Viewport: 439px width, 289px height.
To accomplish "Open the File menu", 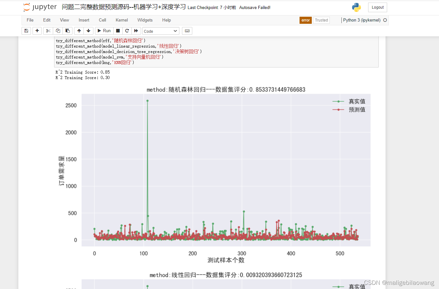I will pyautogui.click(x=30, y=20).
